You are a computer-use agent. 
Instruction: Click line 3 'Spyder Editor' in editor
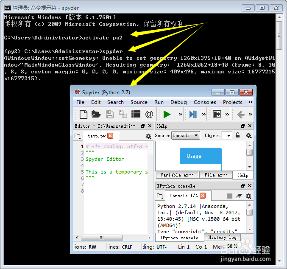pyautogui.click(x=105, y=159)
